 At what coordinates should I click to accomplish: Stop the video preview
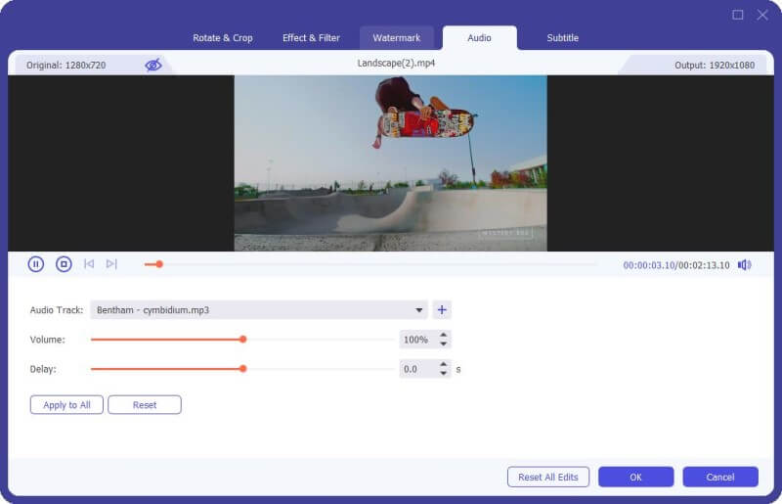click(x=64, y=264)
